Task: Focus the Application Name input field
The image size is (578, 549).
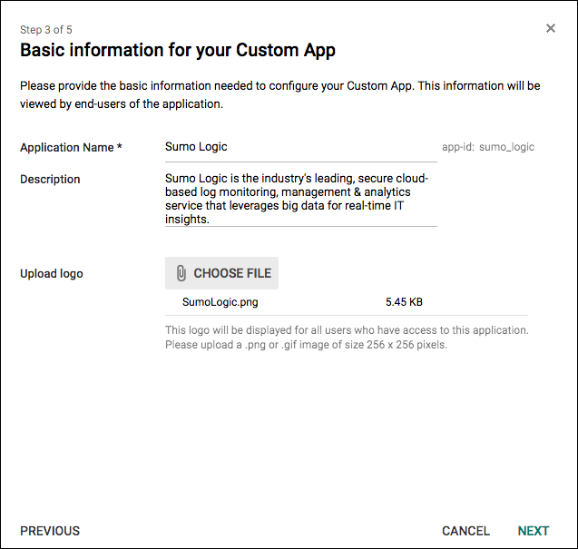Action: [300, 147]
